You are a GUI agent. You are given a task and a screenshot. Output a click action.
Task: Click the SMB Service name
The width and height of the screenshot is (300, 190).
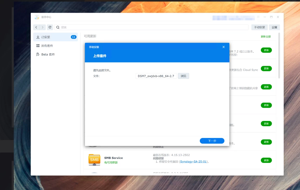[113, 158]
